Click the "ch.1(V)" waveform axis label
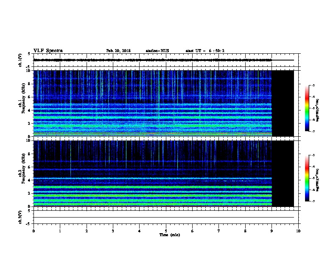This screenshot has height=259, width=336. coord(20,60)
